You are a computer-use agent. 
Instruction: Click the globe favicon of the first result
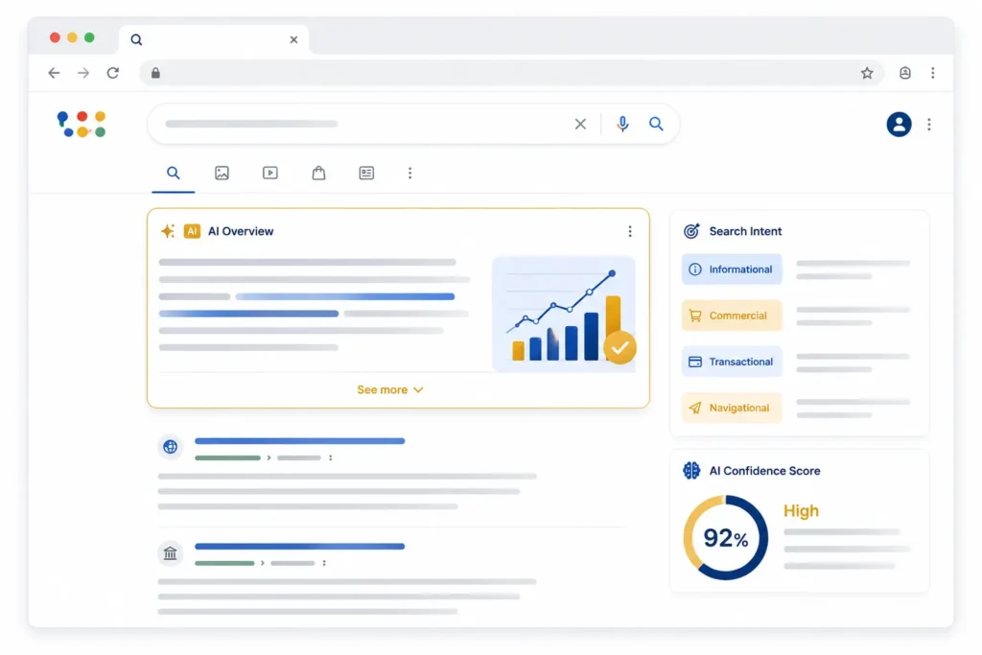(171, 447)
